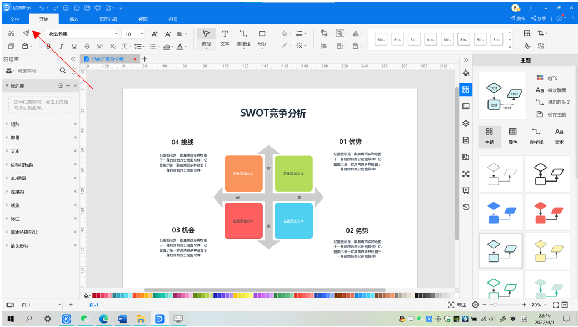
Task: Apply the red flowchart theme thumbnail
Action: point(547,213)
